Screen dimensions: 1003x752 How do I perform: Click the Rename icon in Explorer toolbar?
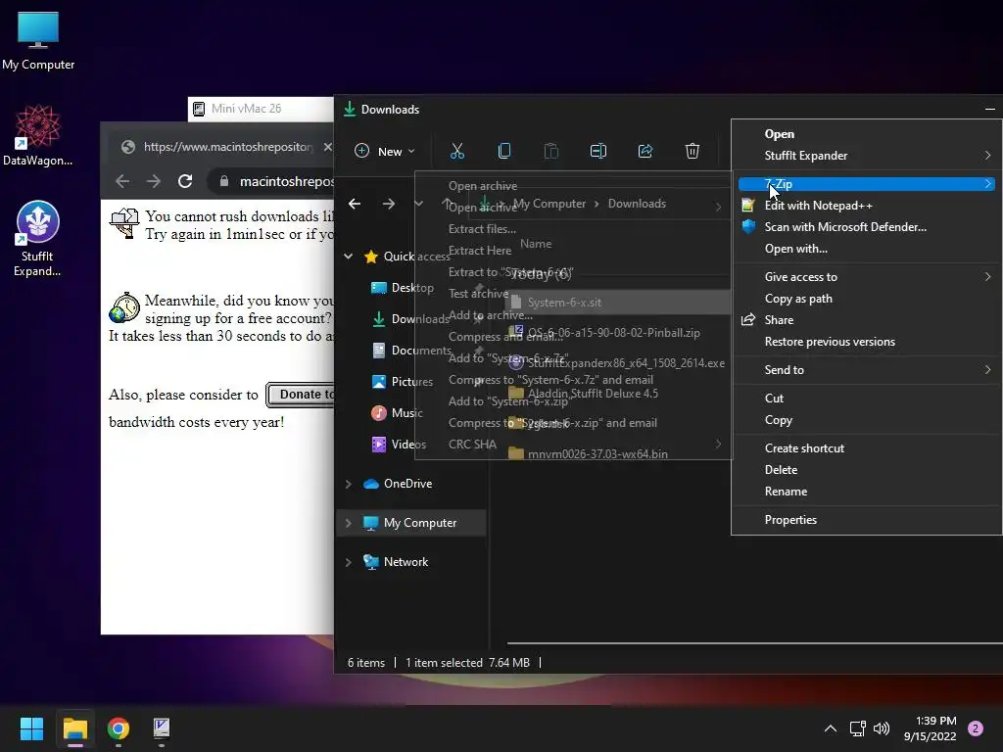pos(598,151)
